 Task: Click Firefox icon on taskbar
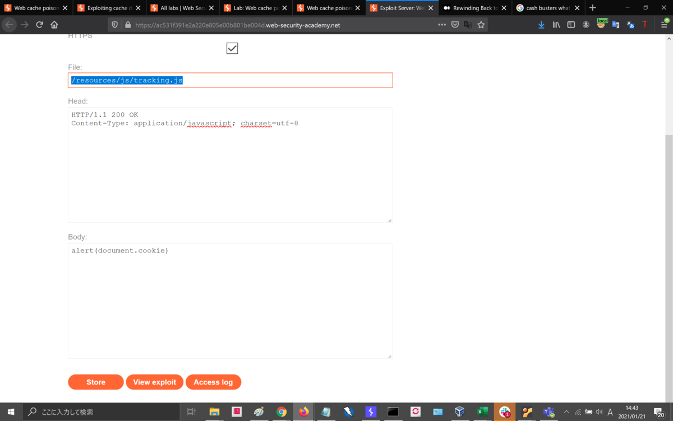(303, 411)
